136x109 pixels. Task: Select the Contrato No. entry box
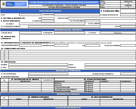pos(128,11)
